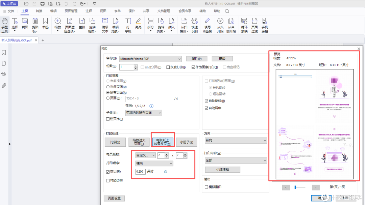Activate the Select tool (选择)
365x205 pixels.
pyautogui.click(x=15, y=25)
